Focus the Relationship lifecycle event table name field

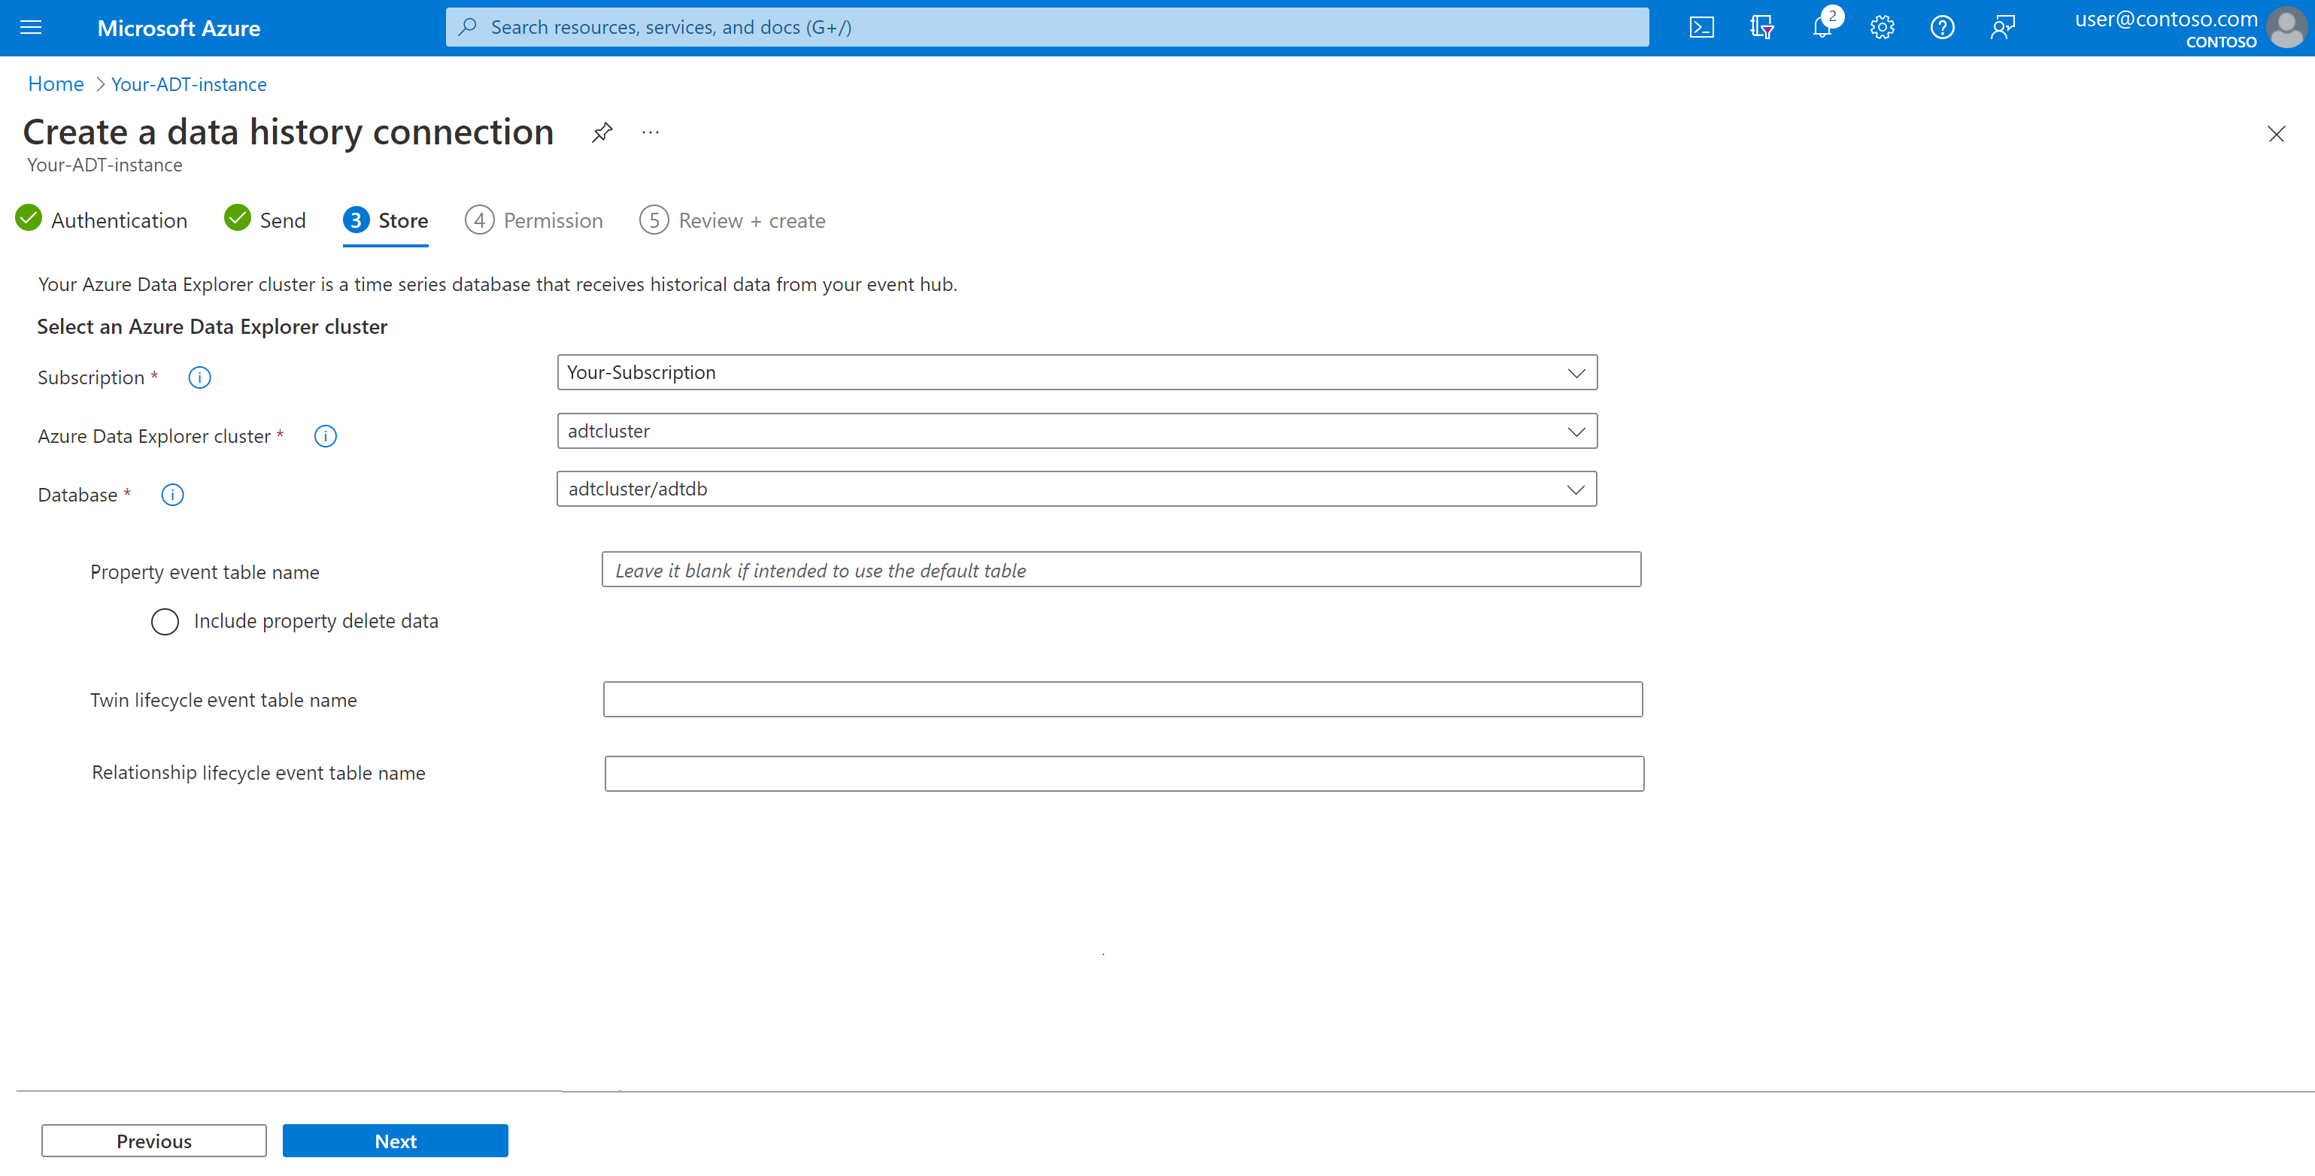(x=1124, y=774)
